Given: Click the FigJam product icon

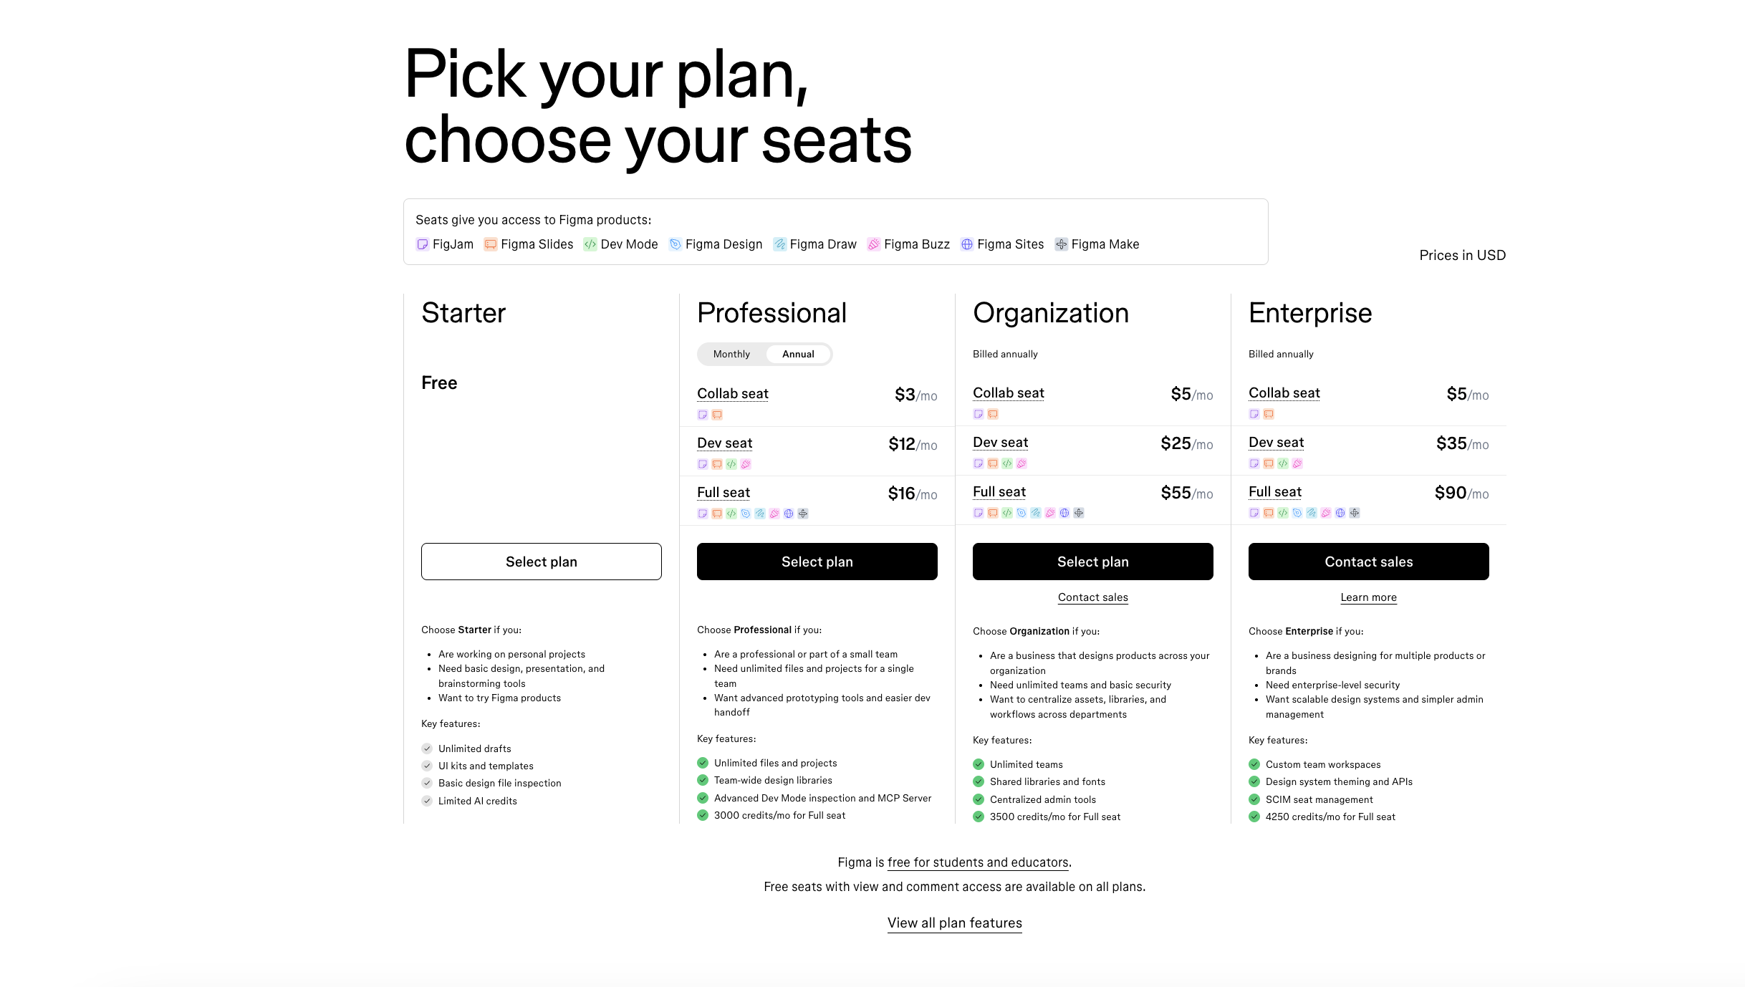Looking at the screenshot, I should (422, 244).
